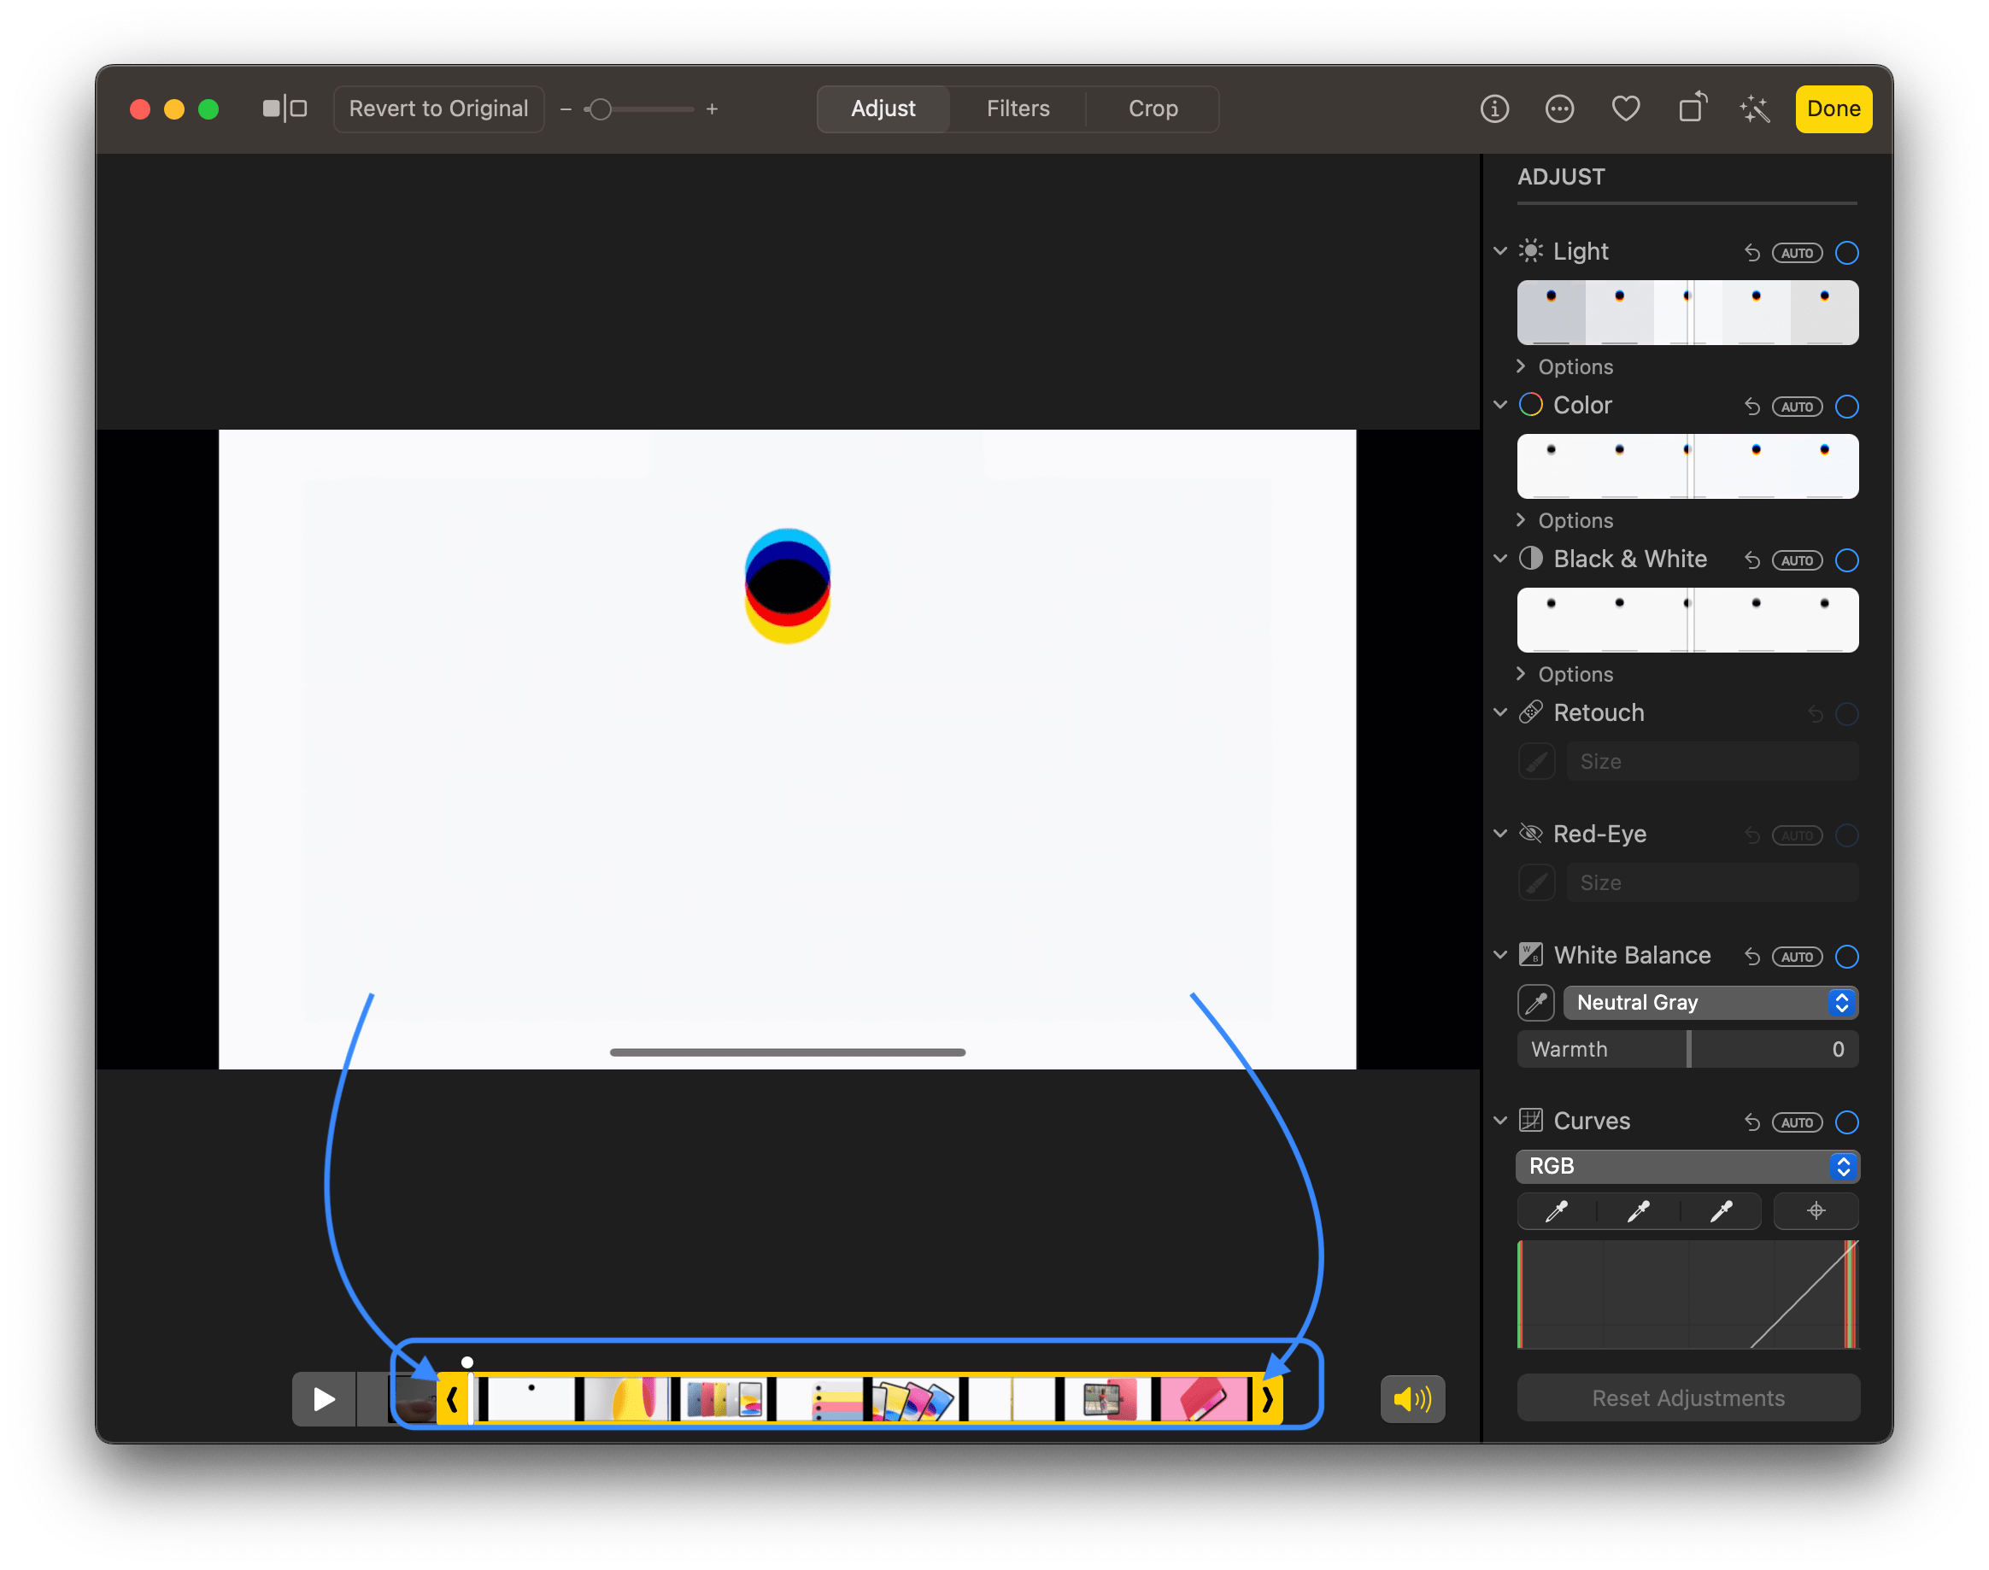This screenshot has width=1989, height=1570.
Task: Click Reset Adjustments
Action: (x=1687, y=1397)
